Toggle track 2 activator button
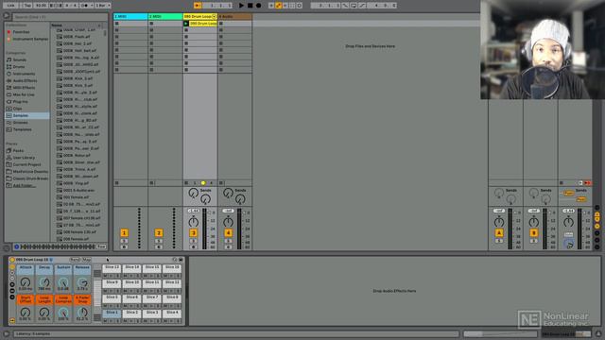 pyautogui.click(x=159, y=233)
